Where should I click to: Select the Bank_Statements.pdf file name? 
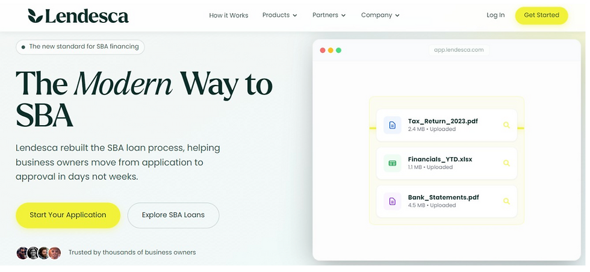point(443,197)
